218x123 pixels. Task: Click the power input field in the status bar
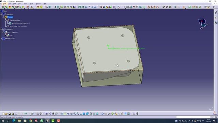coord(193,117)
